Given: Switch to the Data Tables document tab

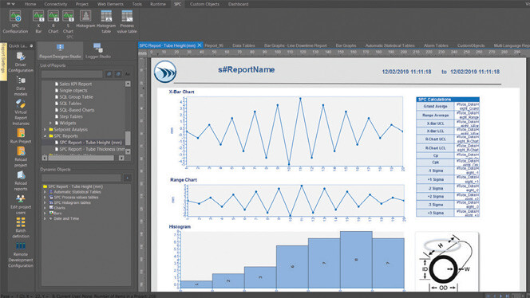Looking at the screenshot, I should click(x=243, y=45).
